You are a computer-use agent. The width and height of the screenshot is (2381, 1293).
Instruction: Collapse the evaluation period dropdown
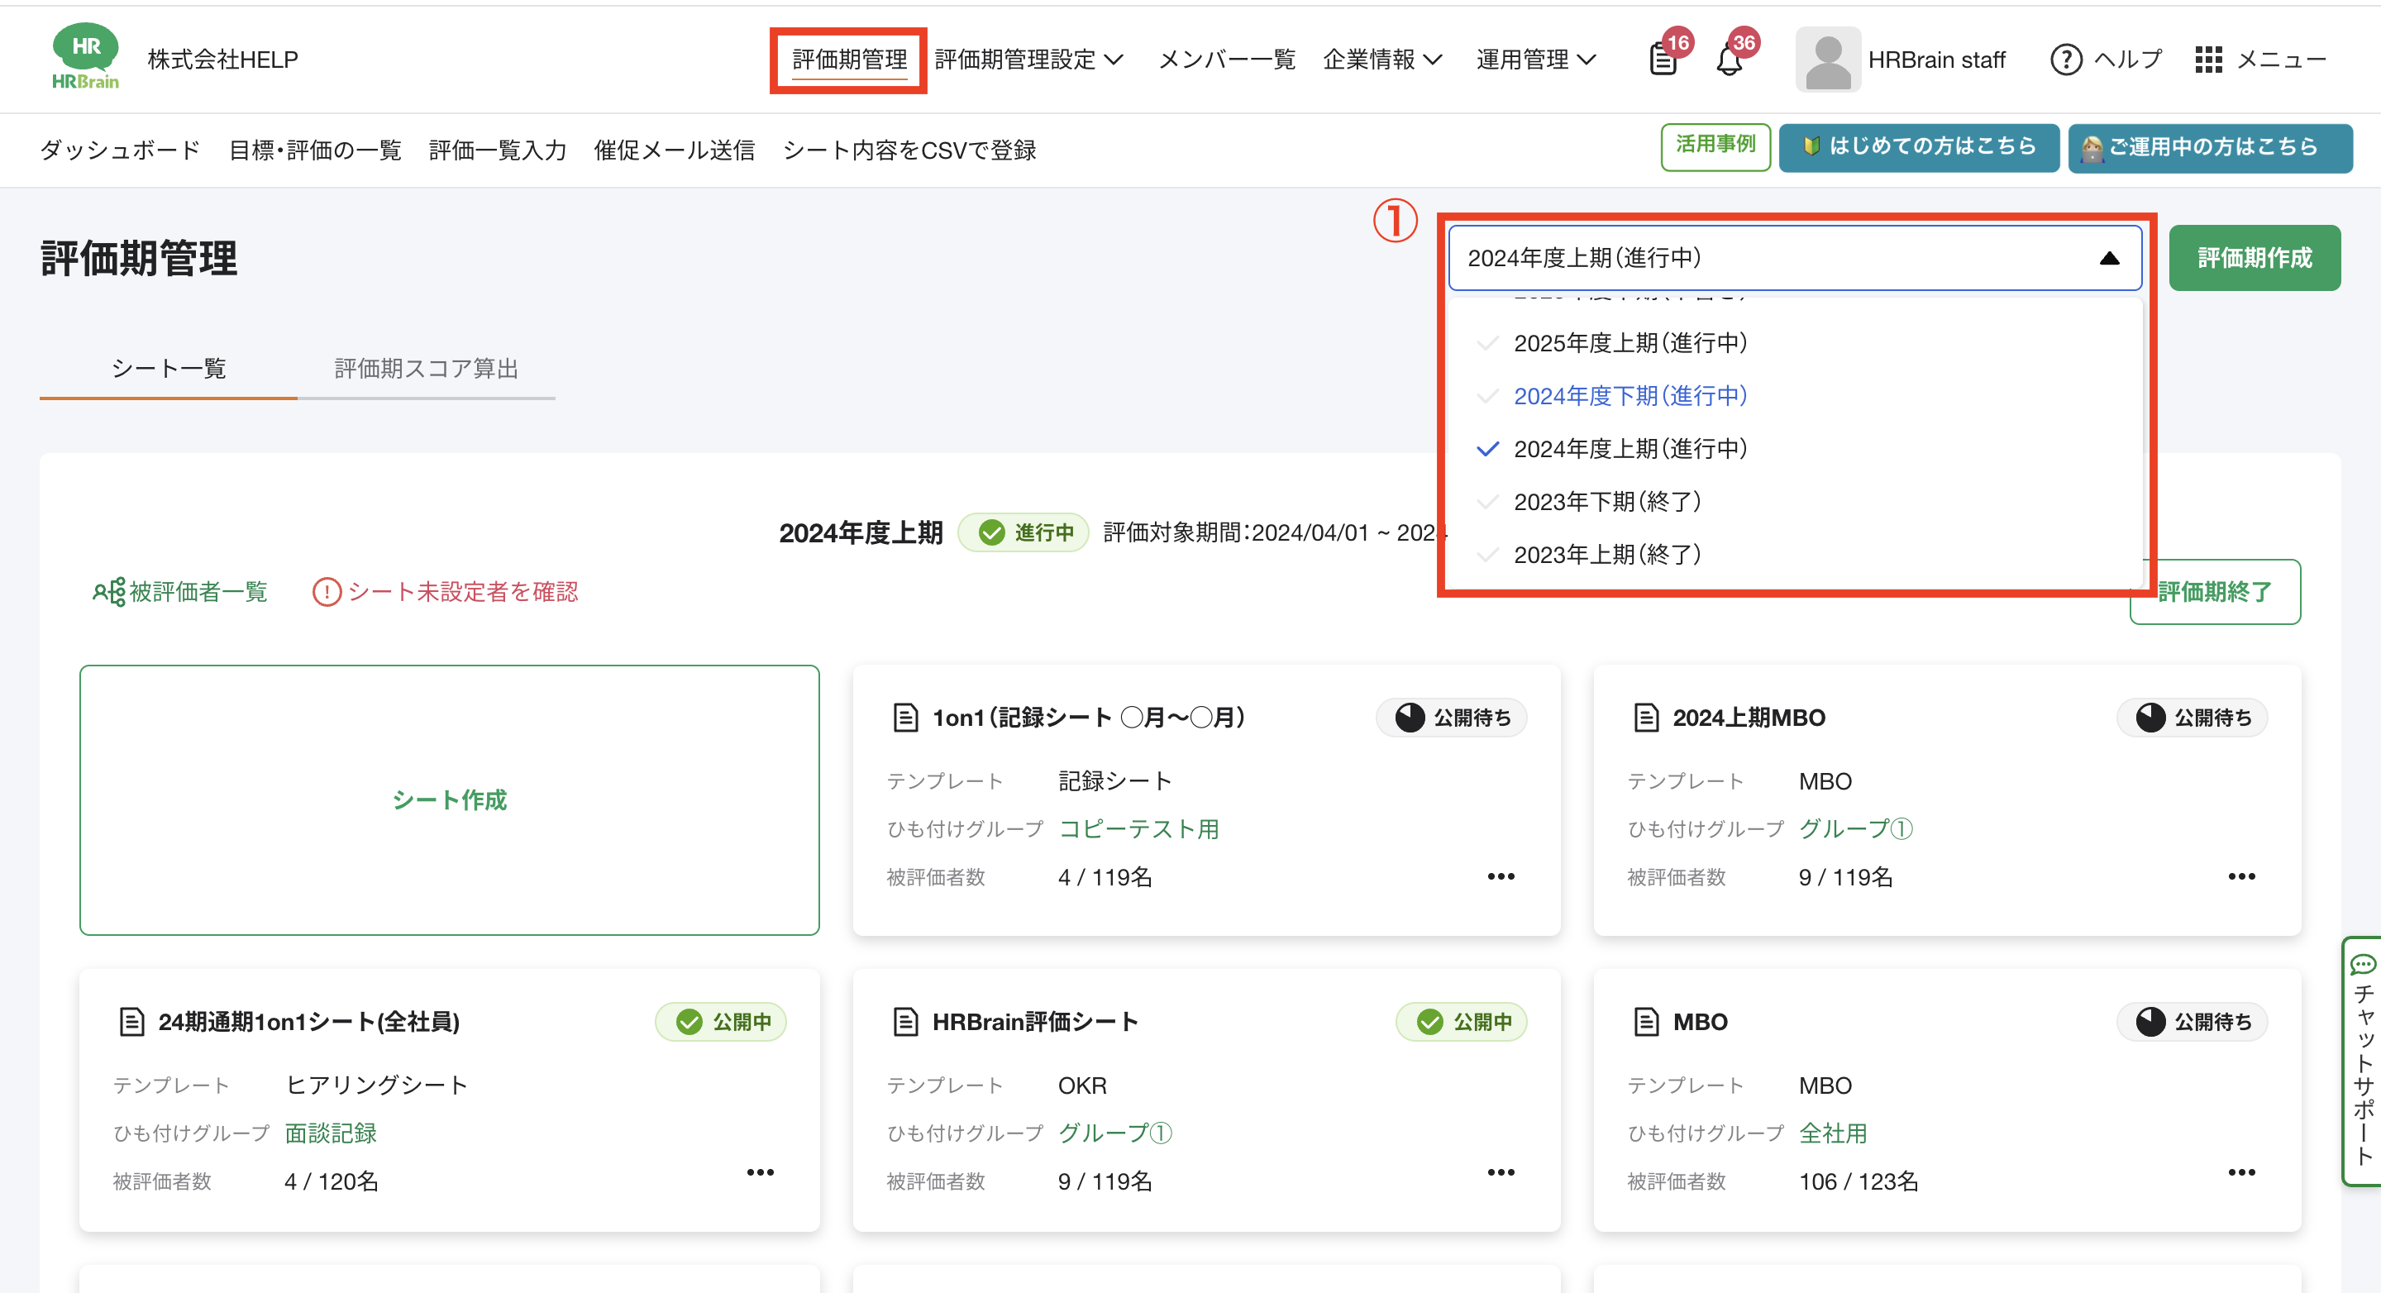2108,259
